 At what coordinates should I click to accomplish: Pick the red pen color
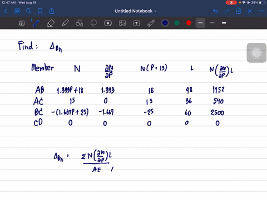[x=189, y=23]
